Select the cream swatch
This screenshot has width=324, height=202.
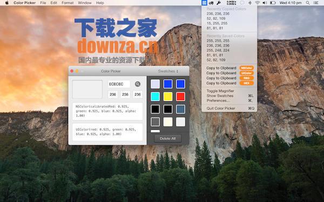(x=168, y=122)
